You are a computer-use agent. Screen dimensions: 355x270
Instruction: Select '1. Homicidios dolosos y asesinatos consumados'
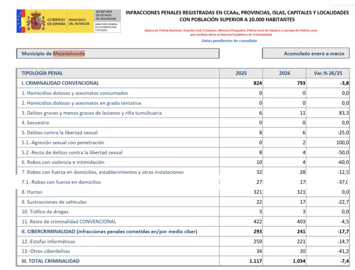point(75,93)
